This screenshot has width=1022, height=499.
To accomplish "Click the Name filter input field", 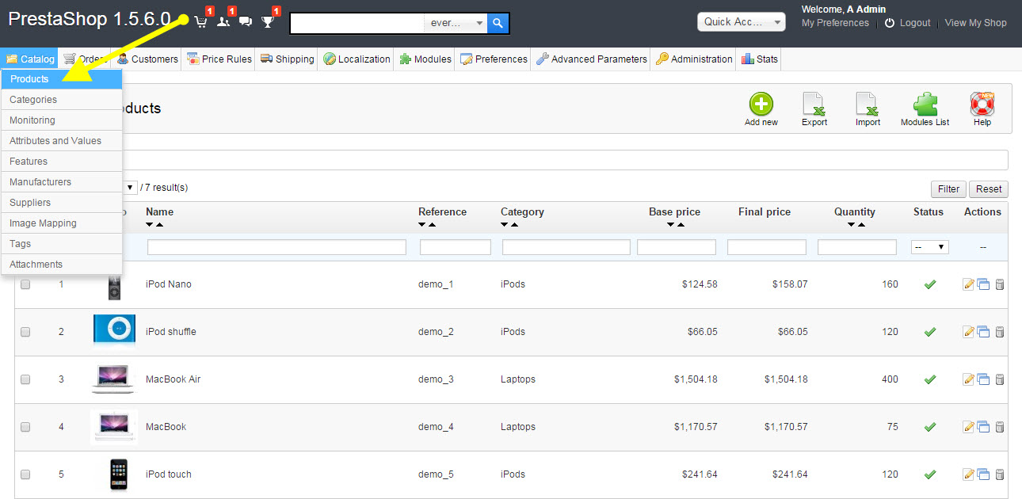I will coord(276,247).
